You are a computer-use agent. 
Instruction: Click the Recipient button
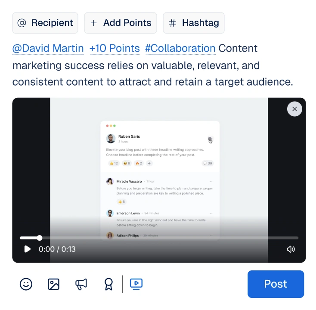(x=45, y=23)
